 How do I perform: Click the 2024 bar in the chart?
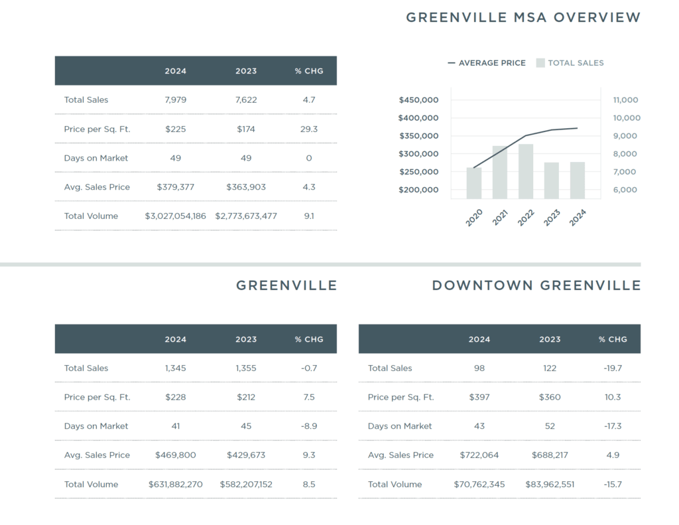coord(577,181)
